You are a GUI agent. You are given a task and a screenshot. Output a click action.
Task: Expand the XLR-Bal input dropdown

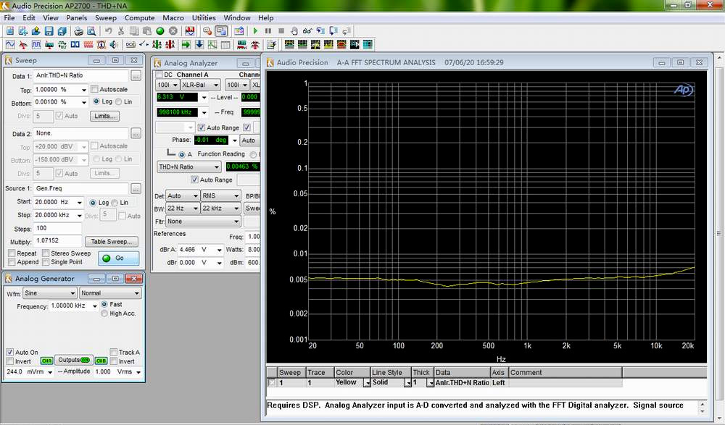(216, 85)
